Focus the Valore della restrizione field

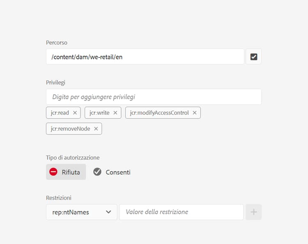pyautogui.click(x=181, y=212)
